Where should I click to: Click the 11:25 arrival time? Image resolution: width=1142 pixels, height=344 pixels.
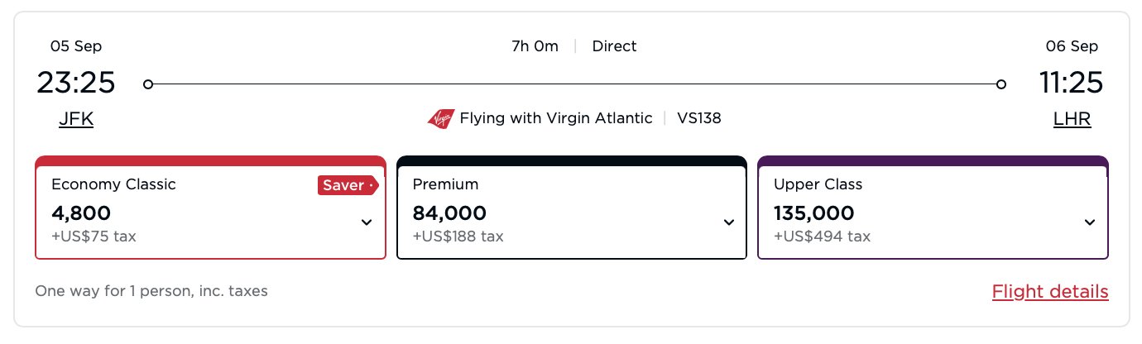click(x=1072, y=83)
